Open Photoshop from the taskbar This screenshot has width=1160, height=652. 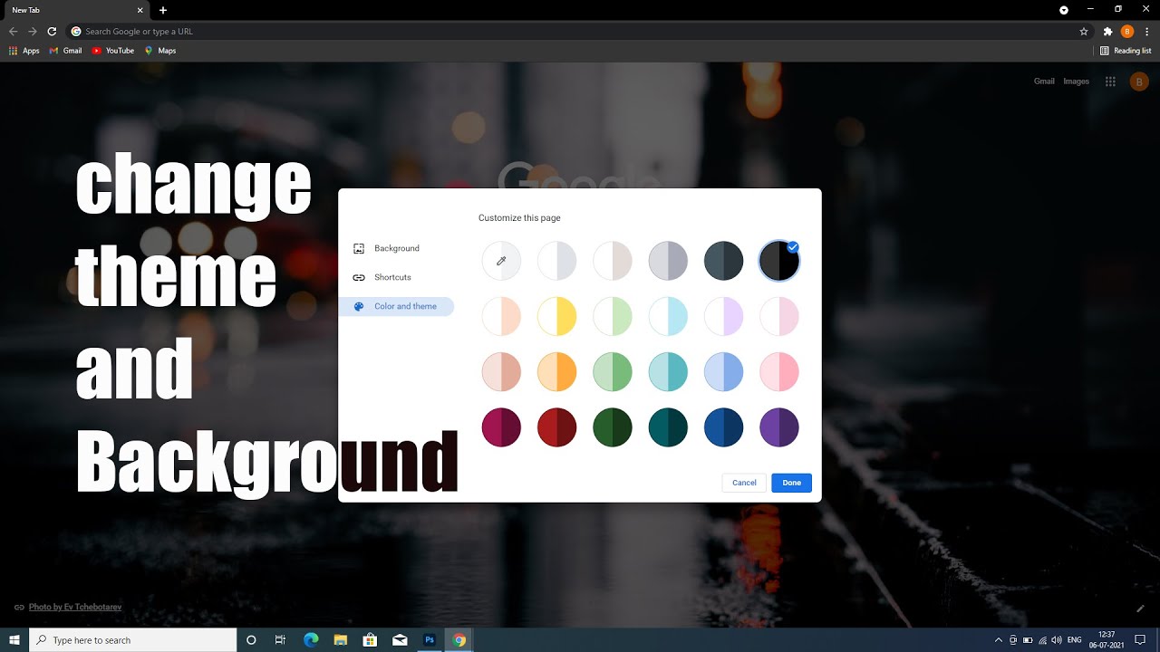click(x=430, y=640)
